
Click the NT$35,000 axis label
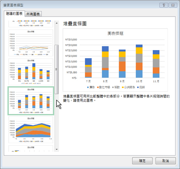71,39
